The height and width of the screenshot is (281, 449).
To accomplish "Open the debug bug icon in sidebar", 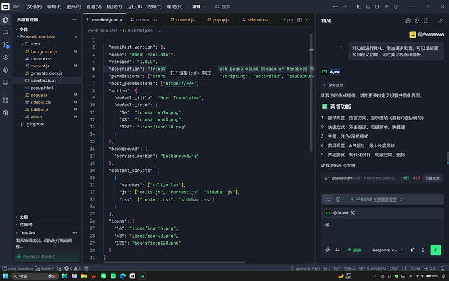I will [x=6, y=69].
